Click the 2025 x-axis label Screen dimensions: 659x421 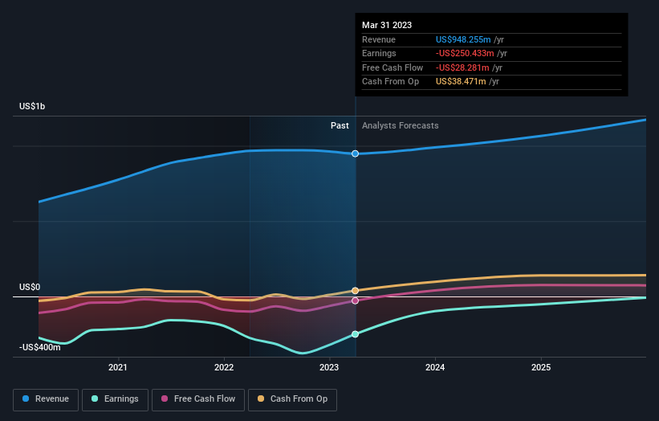tap(540, 367)
